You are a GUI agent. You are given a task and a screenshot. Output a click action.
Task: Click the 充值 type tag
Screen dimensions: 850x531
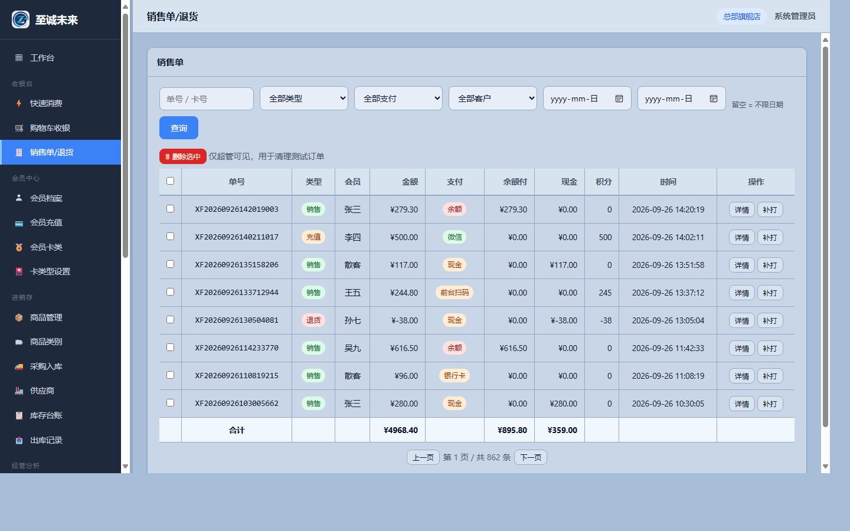click(x=313, y=237)
